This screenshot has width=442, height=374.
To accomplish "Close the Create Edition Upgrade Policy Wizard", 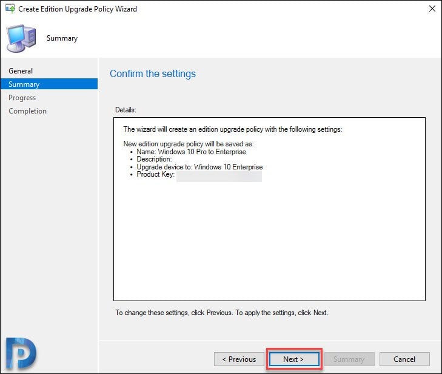I will click(x=432, y=8).
